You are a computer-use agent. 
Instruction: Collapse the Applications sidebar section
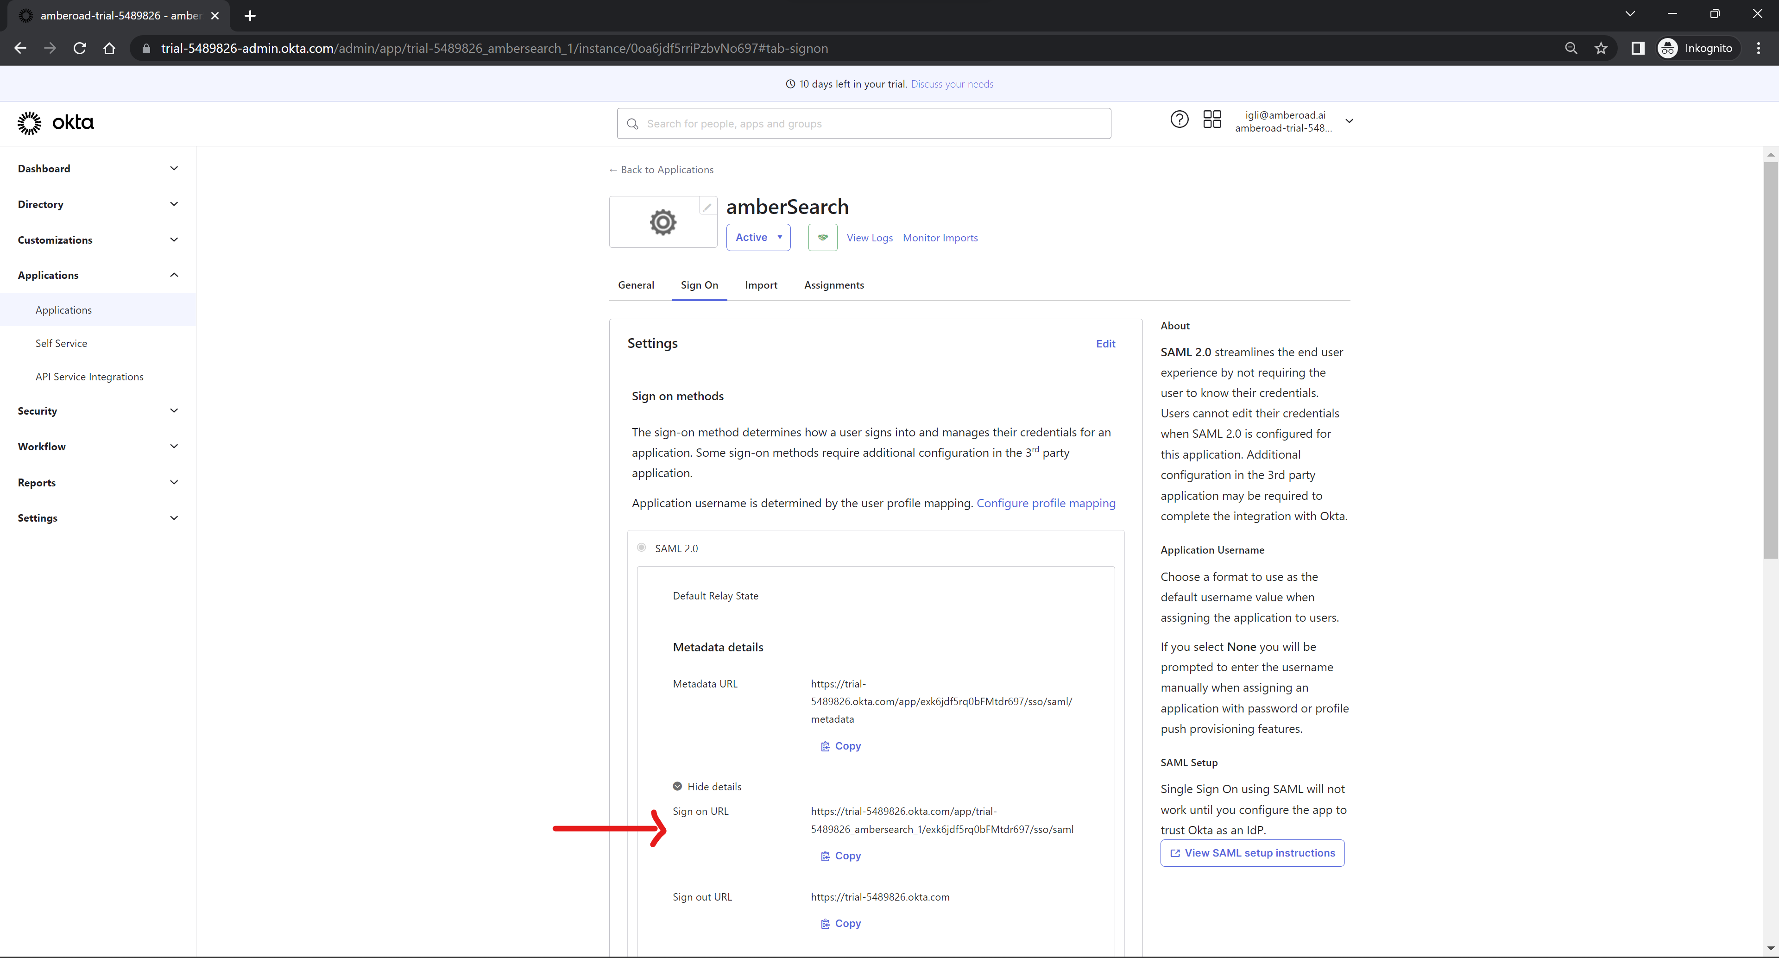click(x=98, y=275)
